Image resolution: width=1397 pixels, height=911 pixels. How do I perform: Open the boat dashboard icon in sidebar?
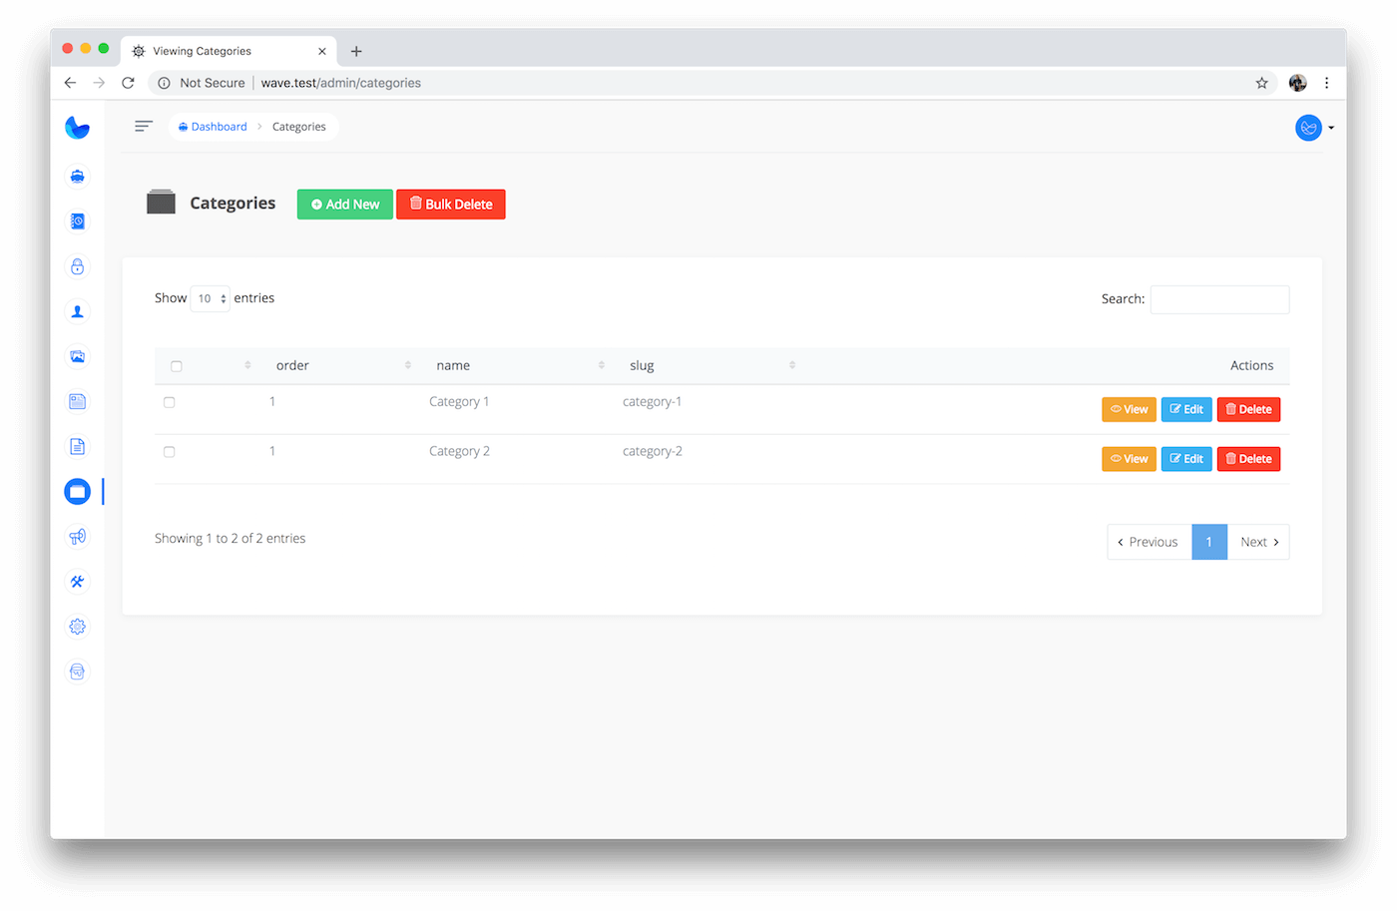[77, 177]
